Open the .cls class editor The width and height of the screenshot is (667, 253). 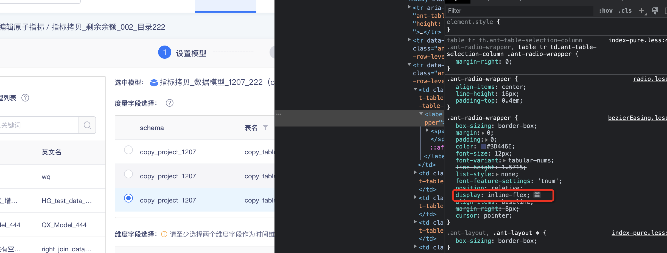click(625, 11)
